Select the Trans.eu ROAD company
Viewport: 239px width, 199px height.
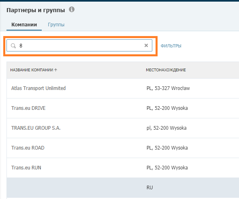click(x=28, y=148)
